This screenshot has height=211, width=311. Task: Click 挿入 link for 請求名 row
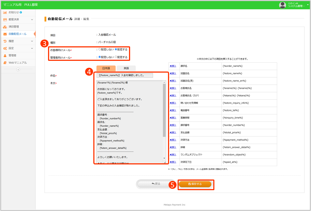(x=173, y=66)
